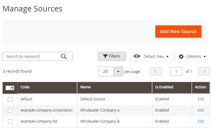
Task: Sort by the Code column header
Action: click(25, 87)
